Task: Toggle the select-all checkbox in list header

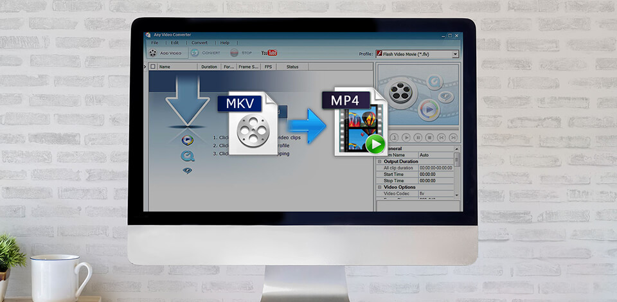Action: [x=153, y=67]
